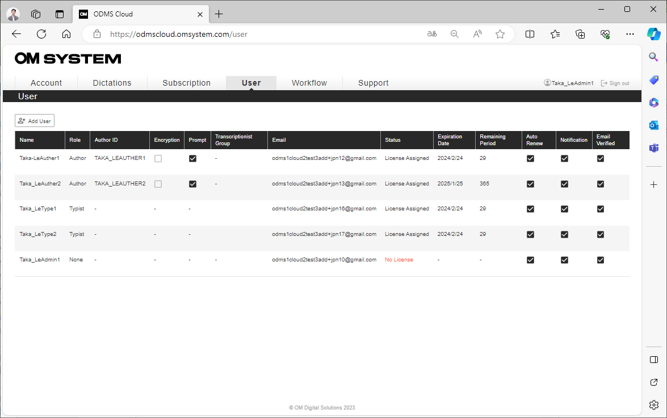Disable Auto Renew for Taka_LeType1
This screenshot has width=667, height=418.
[x=530, y=209]
